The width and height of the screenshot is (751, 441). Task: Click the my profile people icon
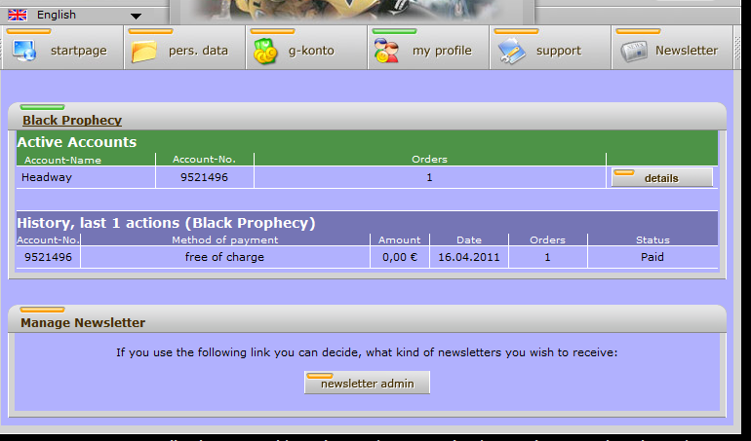[x=386, y=52]
